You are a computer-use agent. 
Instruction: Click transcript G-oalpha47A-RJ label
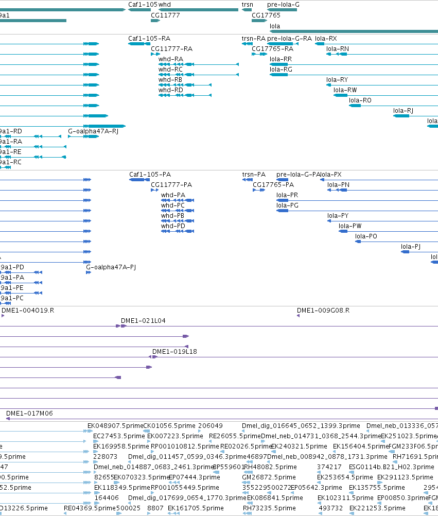(93, 131)
